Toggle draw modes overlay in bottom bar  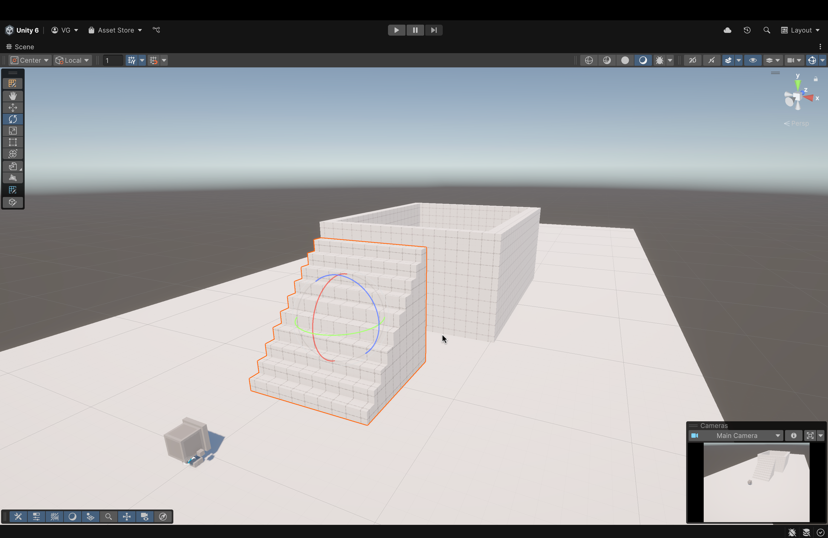(72, 516)
